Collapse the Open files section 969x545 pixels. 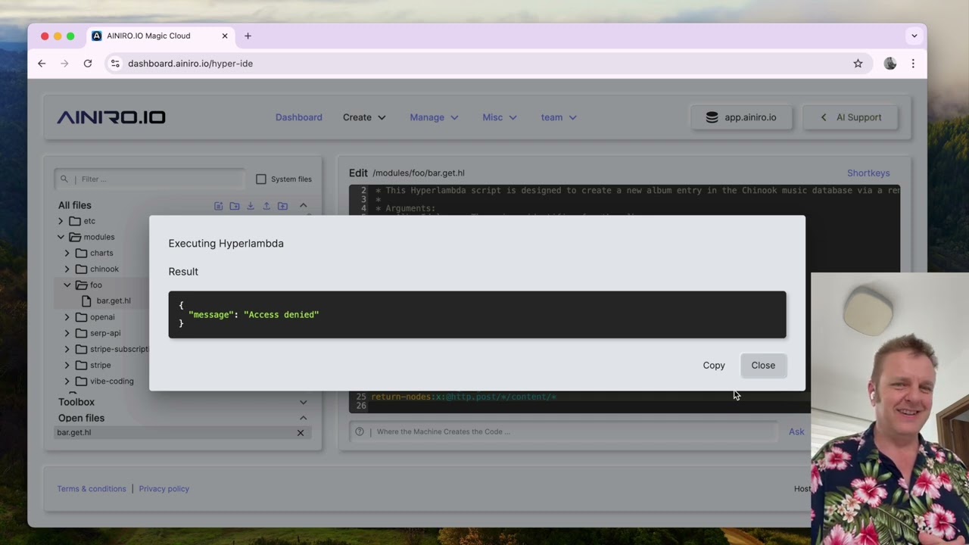(303, 418)
